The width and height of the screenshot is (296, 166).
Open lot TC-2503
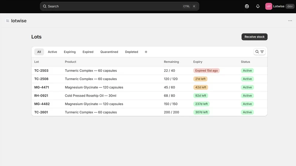pos(41,70)
